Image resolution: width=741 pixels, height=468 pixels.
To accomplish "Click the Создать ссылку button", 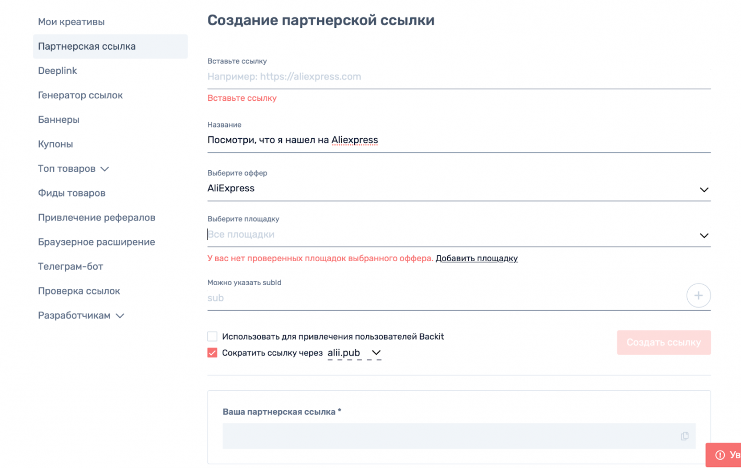I will pos(664,343).
